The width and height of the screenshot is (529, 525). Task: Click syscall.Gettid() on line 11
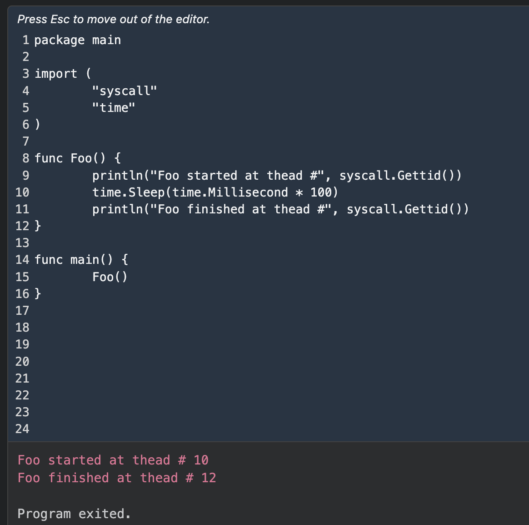407,209
